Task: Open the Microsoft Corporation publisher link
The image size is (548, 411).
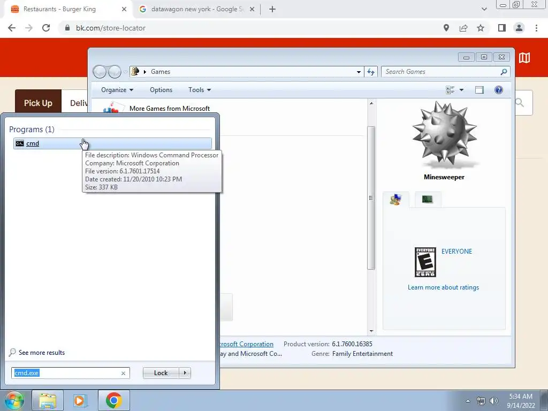Action: point(247,344)
